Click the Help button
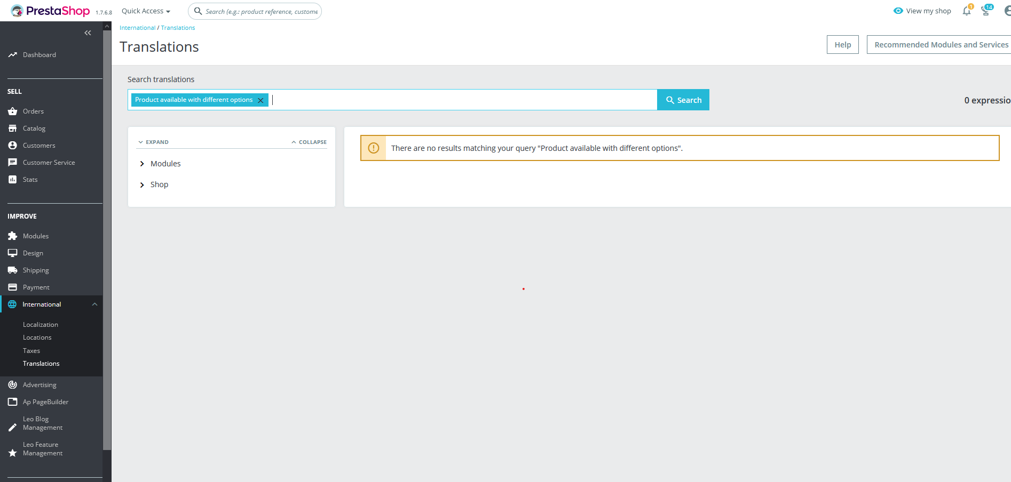Viewport: 1011px width, 482px height. (843, 45)
